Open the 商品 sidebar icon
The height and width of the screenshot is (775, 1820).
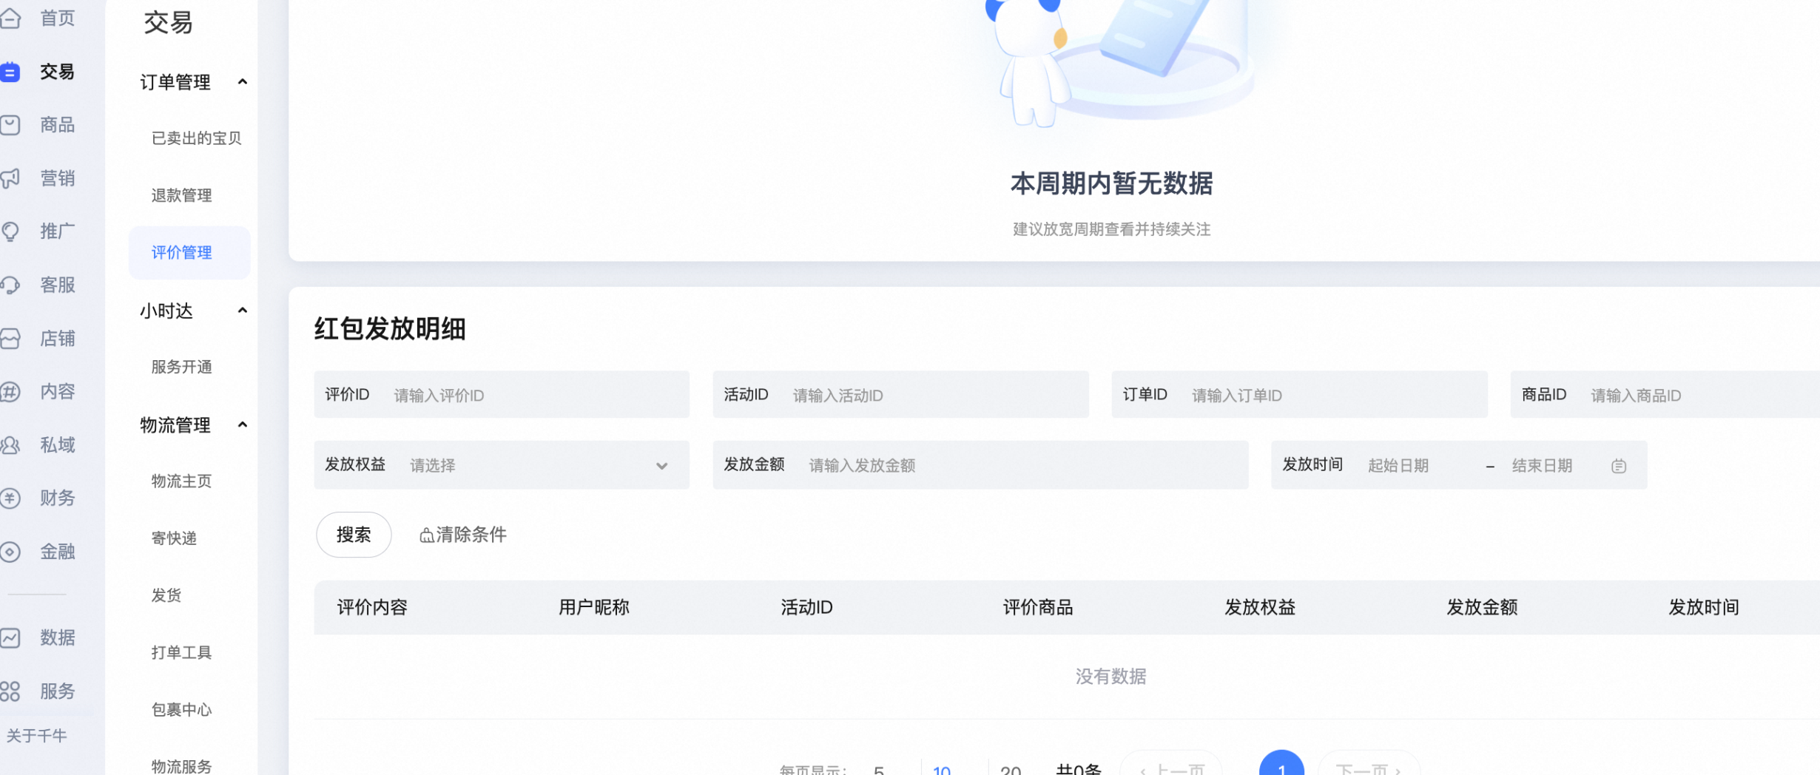[x=10, y=125]
